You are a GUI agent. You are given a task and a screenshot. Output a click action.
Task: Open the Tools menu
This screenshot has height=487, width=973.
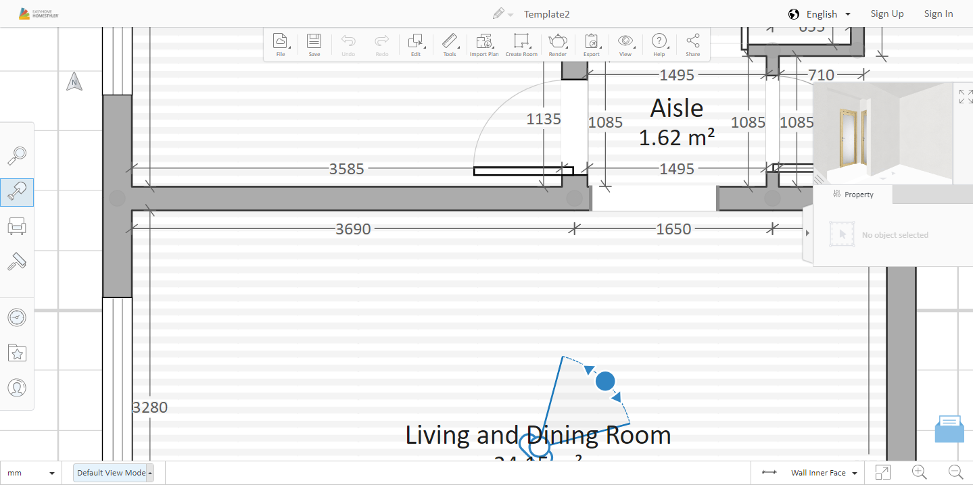point(450,45)
